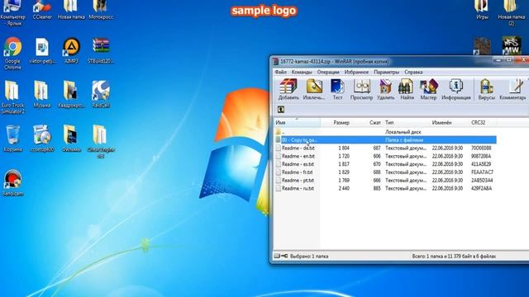Open the Найти (Find) binoculars tool
Viewport: 529px width, 297px height.
(x=407, y=89)
